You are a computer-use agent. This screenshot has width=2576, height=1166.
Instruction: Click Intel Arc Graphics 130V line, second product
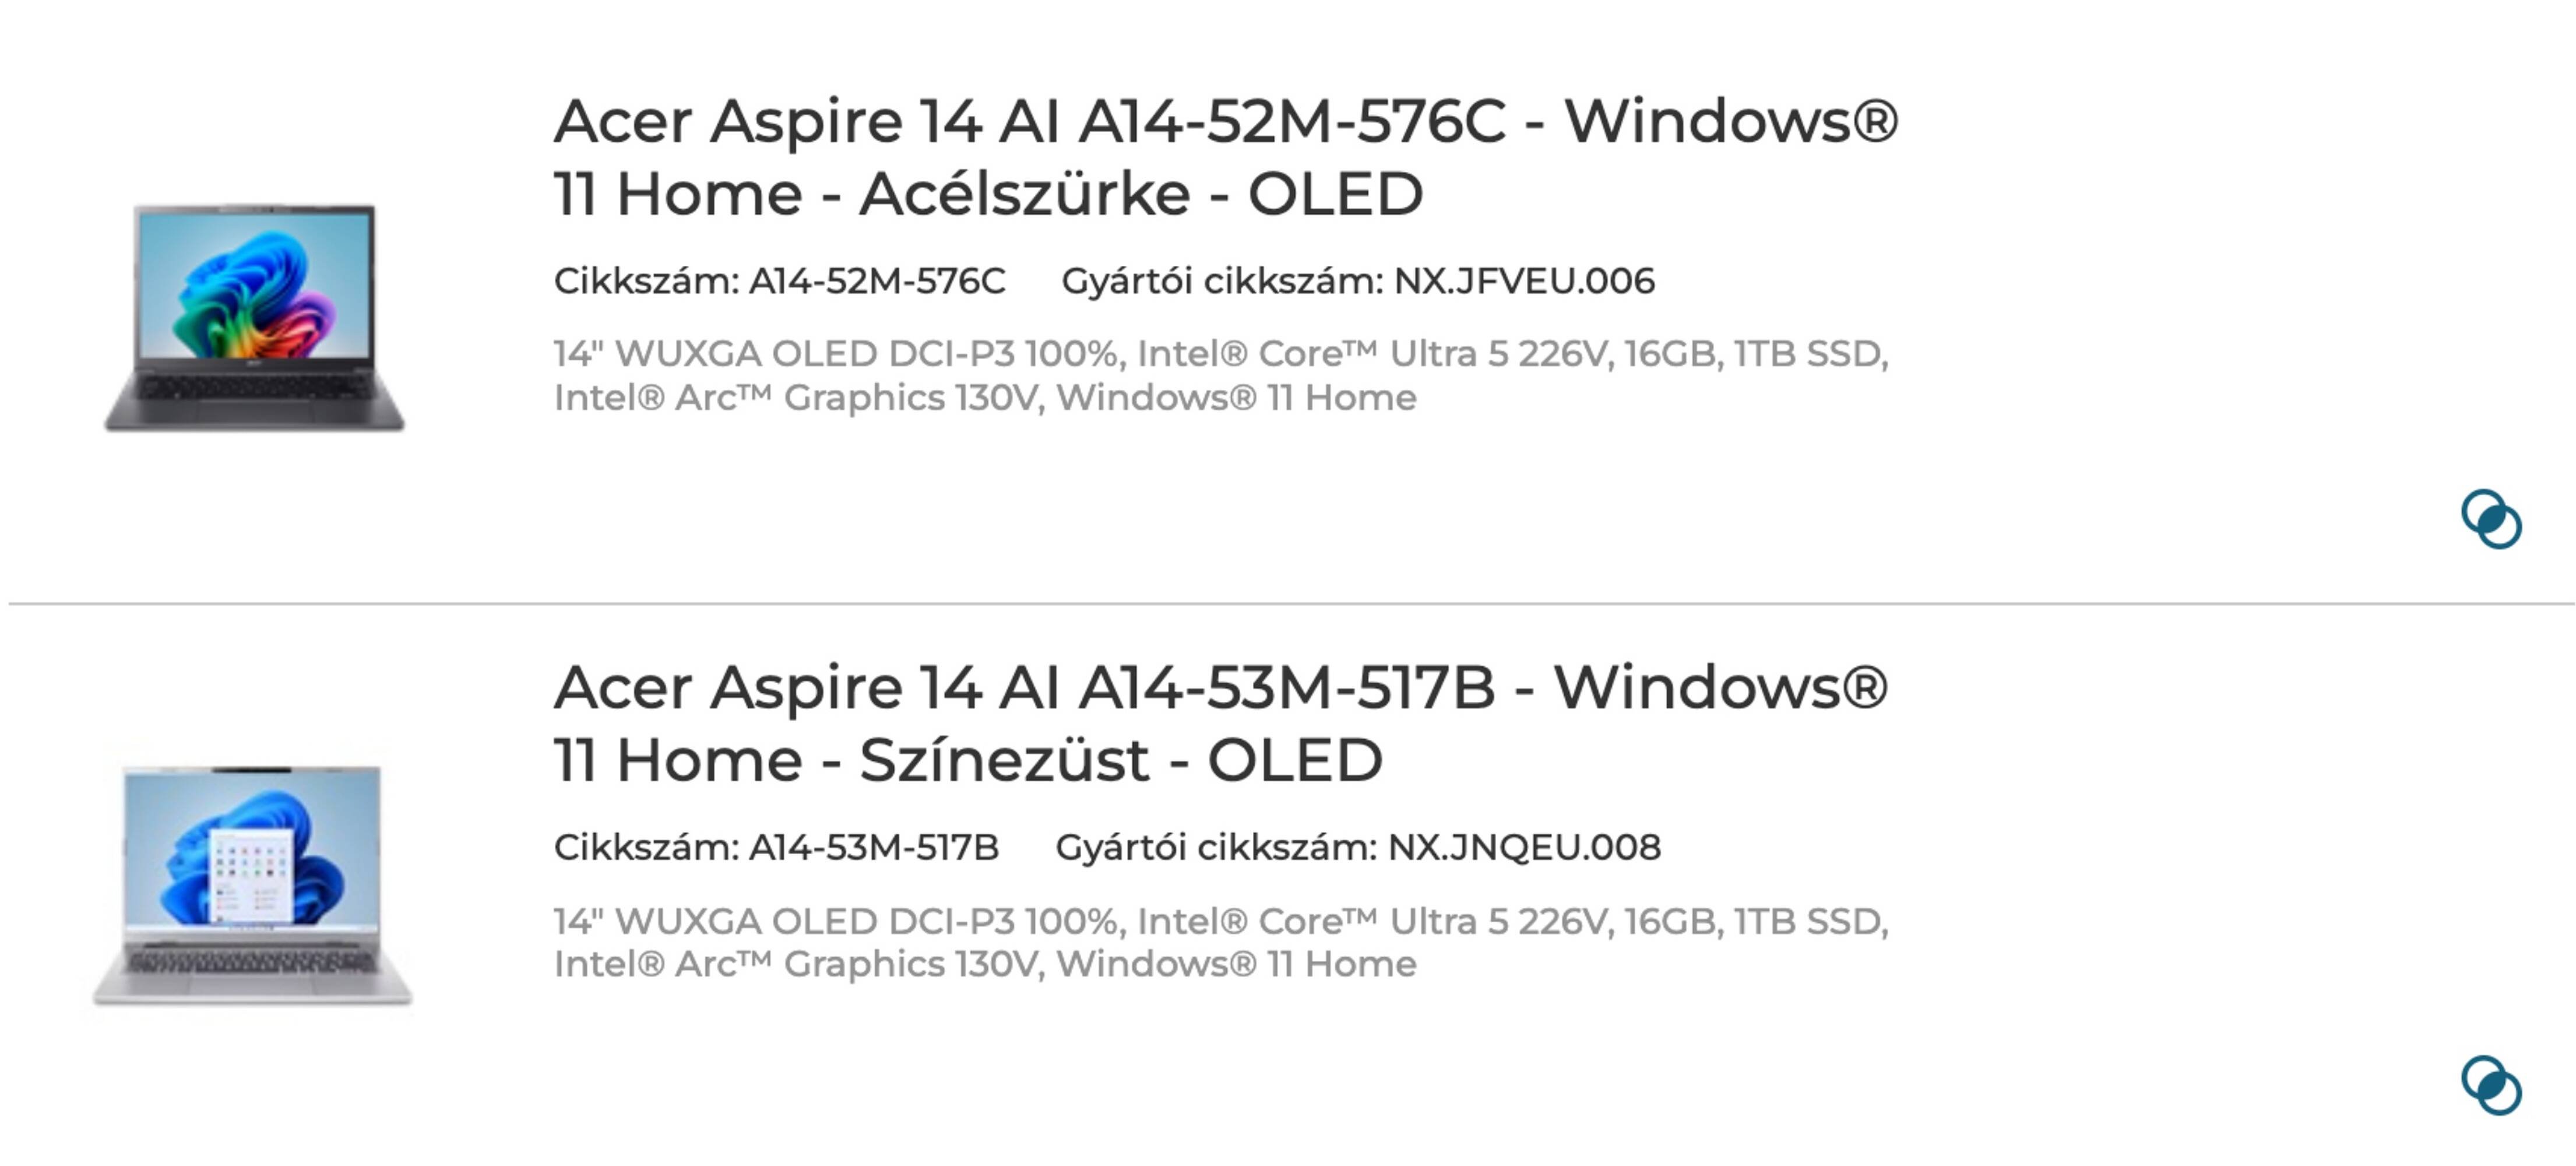(x=984, y=964)
